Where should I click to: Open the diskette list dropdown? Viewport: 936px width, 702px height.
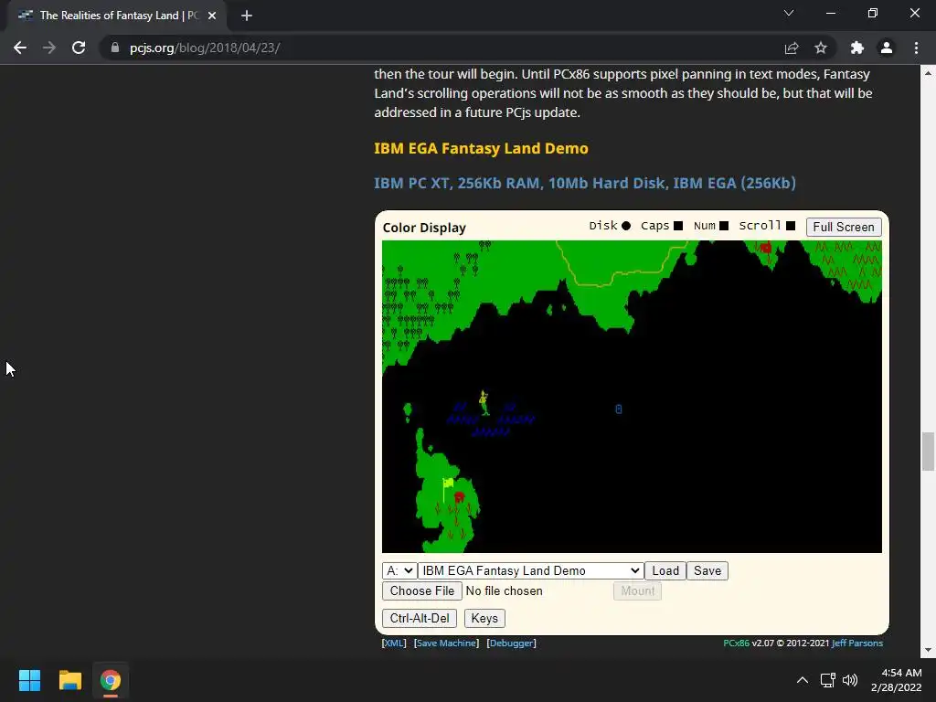(x=531, y=570)
